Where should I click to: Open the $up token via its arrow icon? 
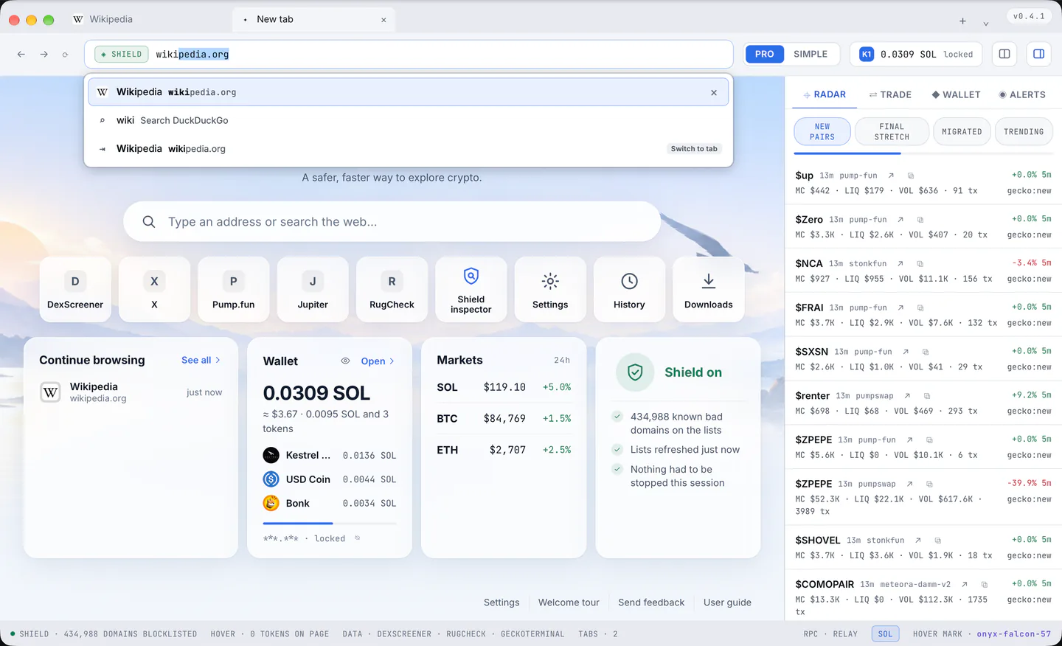(x=891, y=176)
